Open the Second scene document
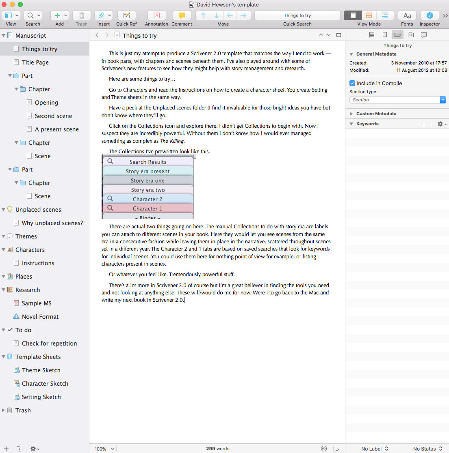Image resolution: width=449 pixels, height=453 pixels. coord(53,116)
